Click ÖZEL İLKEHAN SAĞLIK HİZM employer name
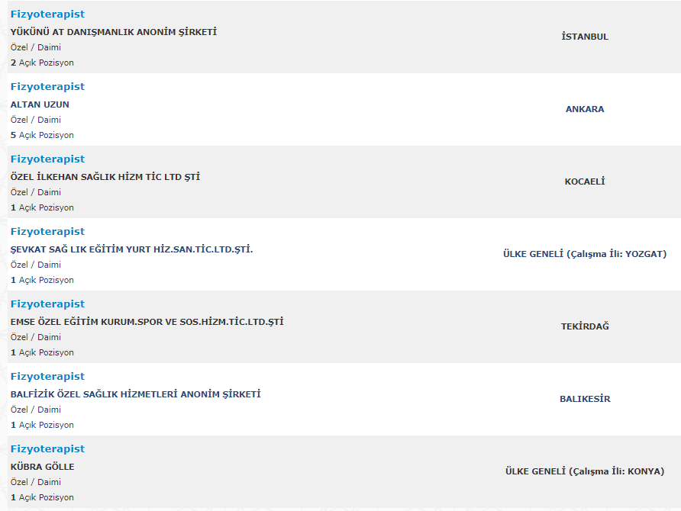This screenshot has width=681, height=511. click(x=105, y=177)
